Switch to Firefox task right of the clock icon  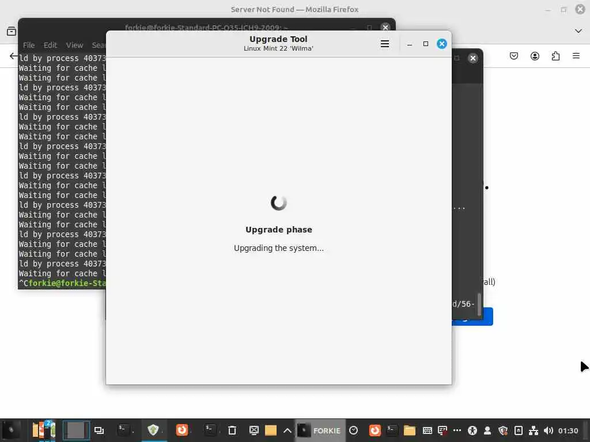click(375, 430)
